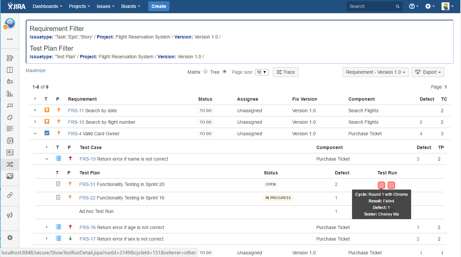
Task: Click the traceability shuffle icon in sidebar
Action: (x=10, y=164)
